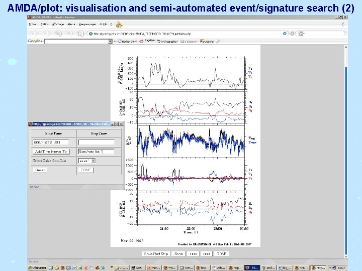362x271 pixels.
Task: Click the S'abonner toolbar button
Action: (x=189, y=41)
